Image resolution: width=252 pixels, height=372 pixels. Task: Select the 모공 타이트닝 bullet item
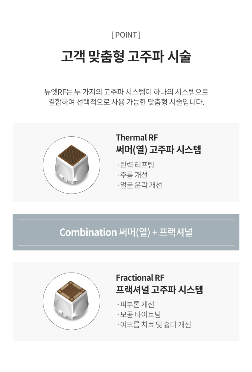tap(139, 314)
